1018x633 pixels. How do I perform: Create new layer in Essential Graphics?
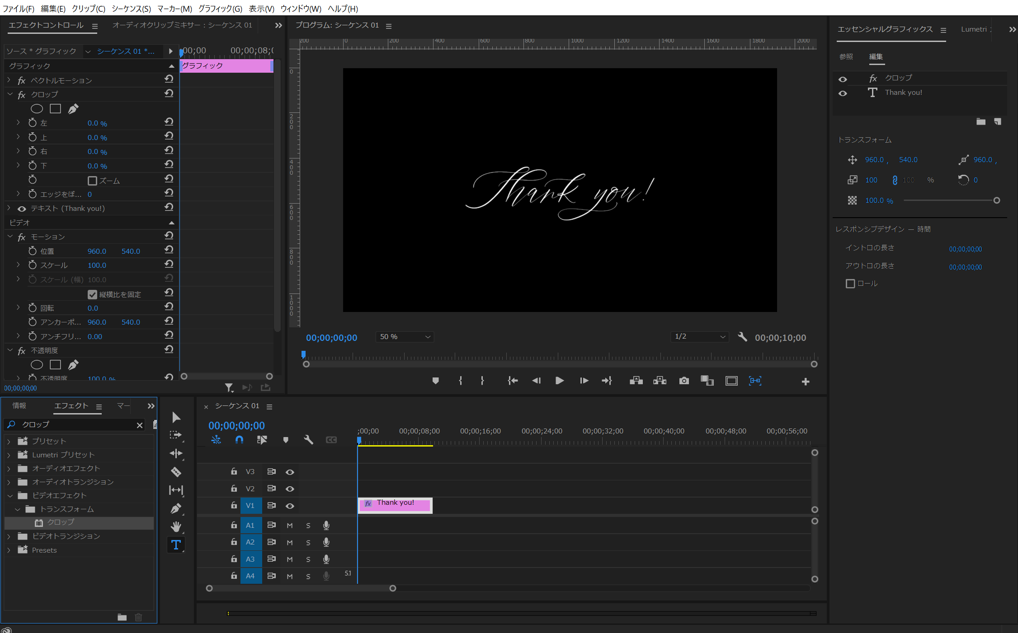pyautogui.click(x=997, y=122)
